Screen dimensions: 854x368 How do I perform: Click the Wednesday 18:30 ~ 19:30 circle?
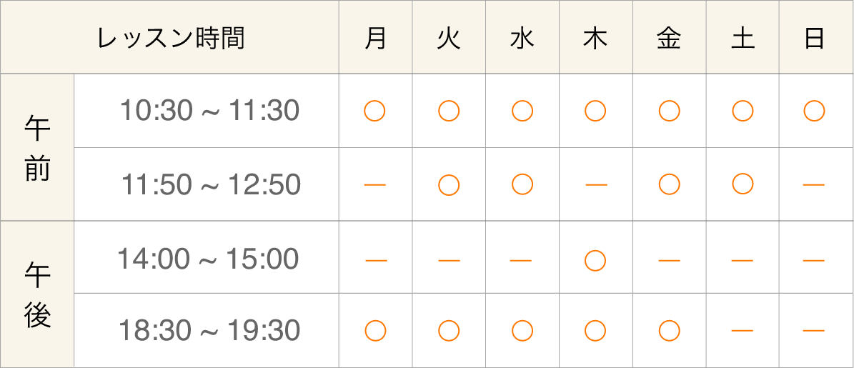pos(522,331)
